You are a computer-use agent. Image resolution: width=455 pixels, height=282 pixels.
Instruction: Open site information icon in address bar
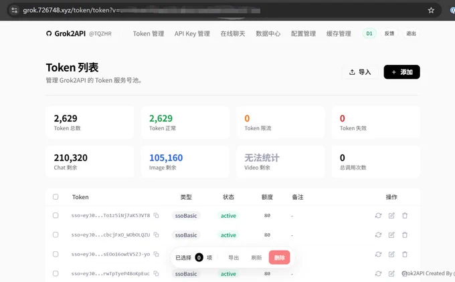(x=14, y=11)
